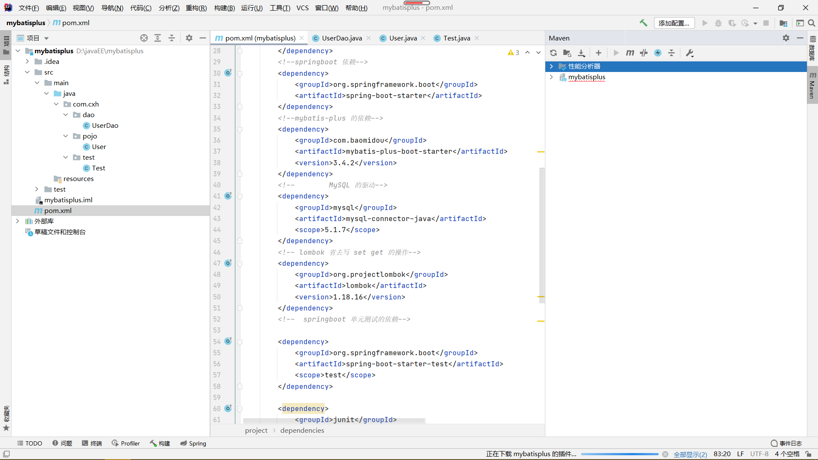Click the expand all icon in project panel

(158, 38)
